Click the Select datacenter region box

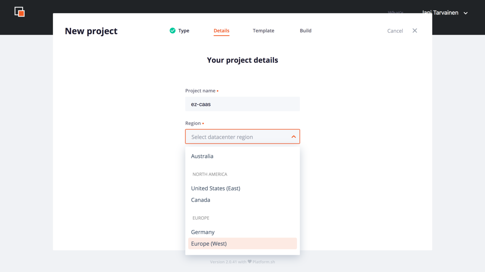click(242, 136)
